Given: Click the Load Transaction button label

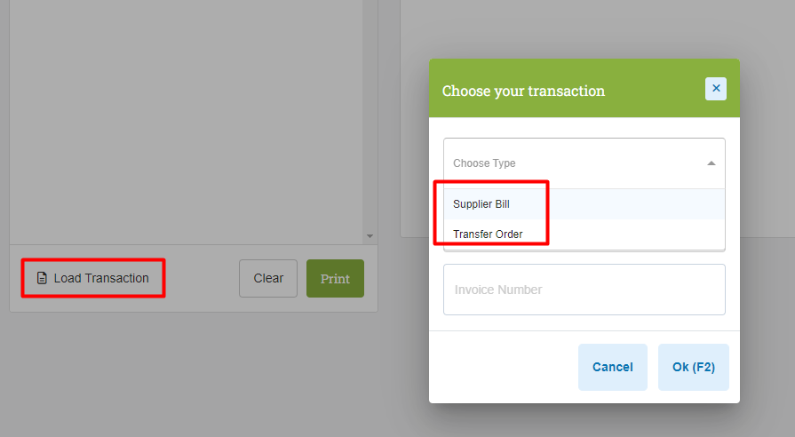Looking at the screenshot, I should [x=101, y=278].
